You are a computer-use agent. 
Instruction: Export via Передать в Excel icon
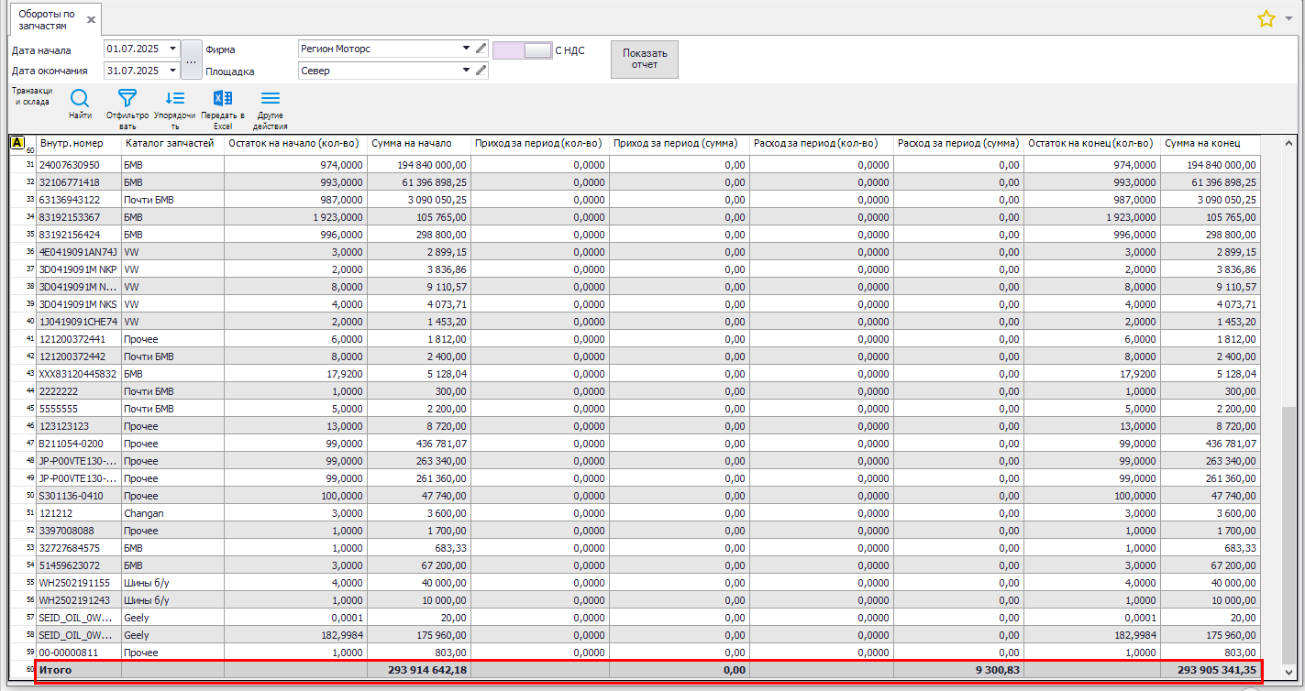[223, 99]
